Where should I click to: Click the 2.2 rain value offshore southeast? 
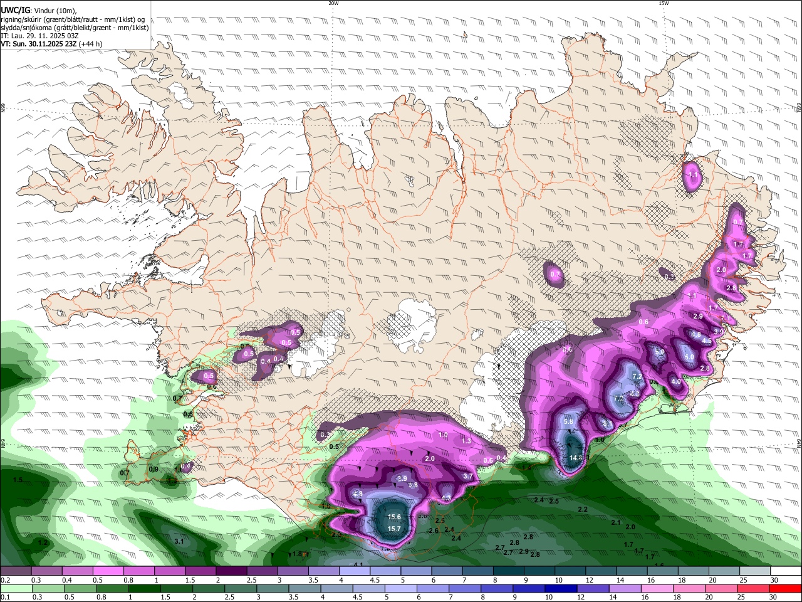tap(583, 510)
